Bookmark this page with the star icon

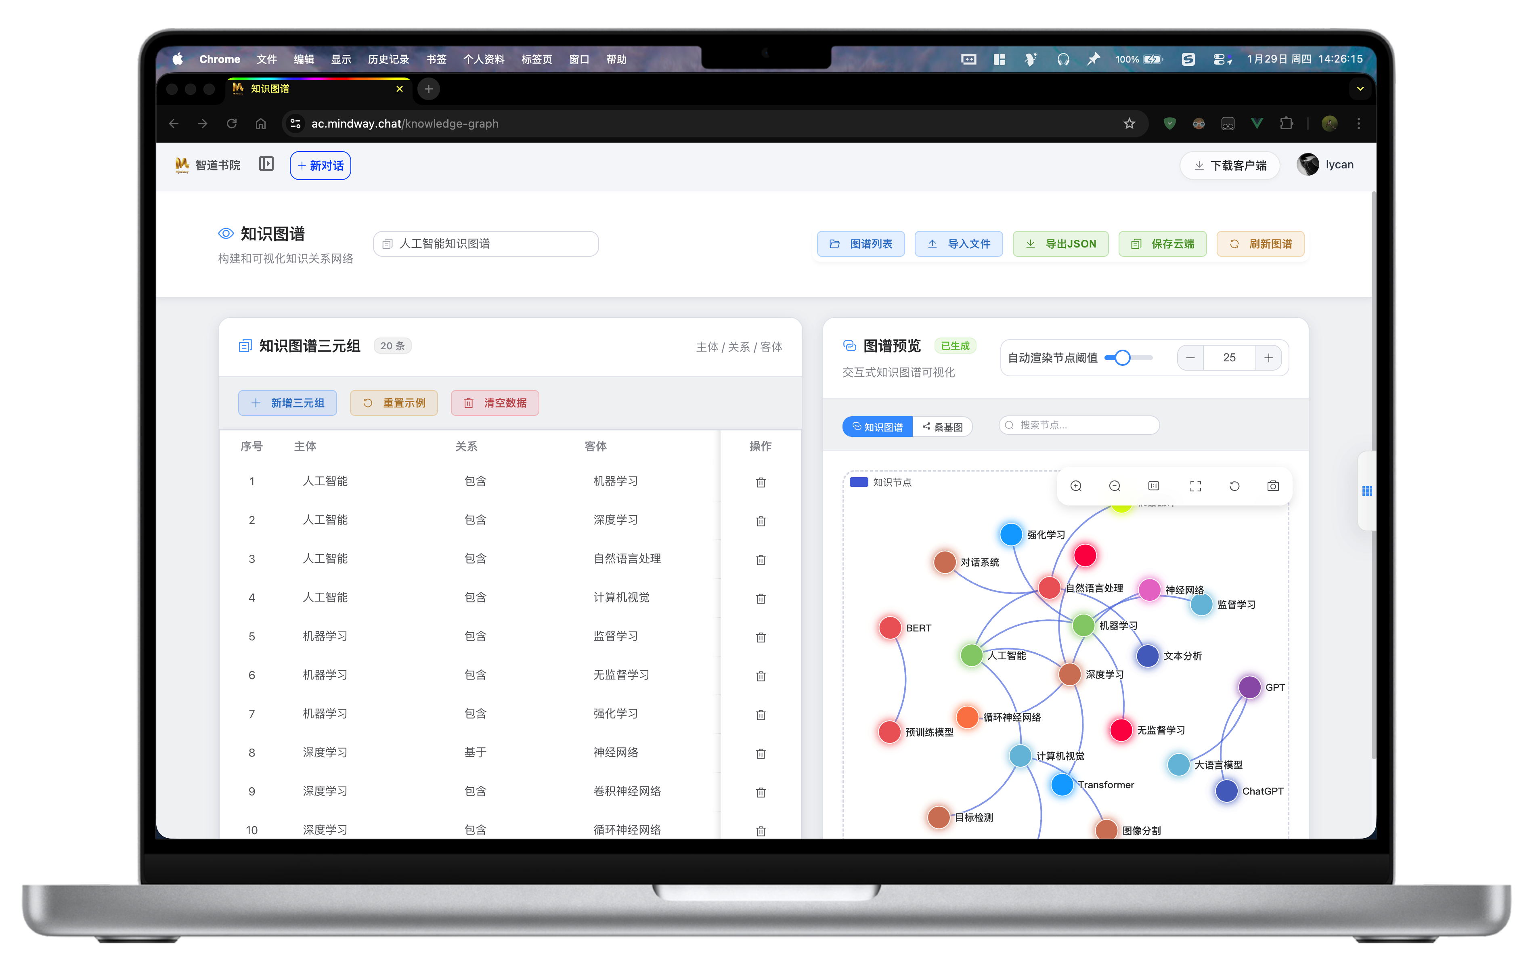1130,124
